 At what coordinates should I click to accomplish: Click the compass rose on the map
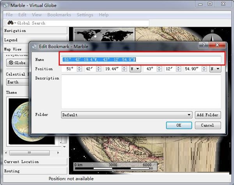[212, 37]
